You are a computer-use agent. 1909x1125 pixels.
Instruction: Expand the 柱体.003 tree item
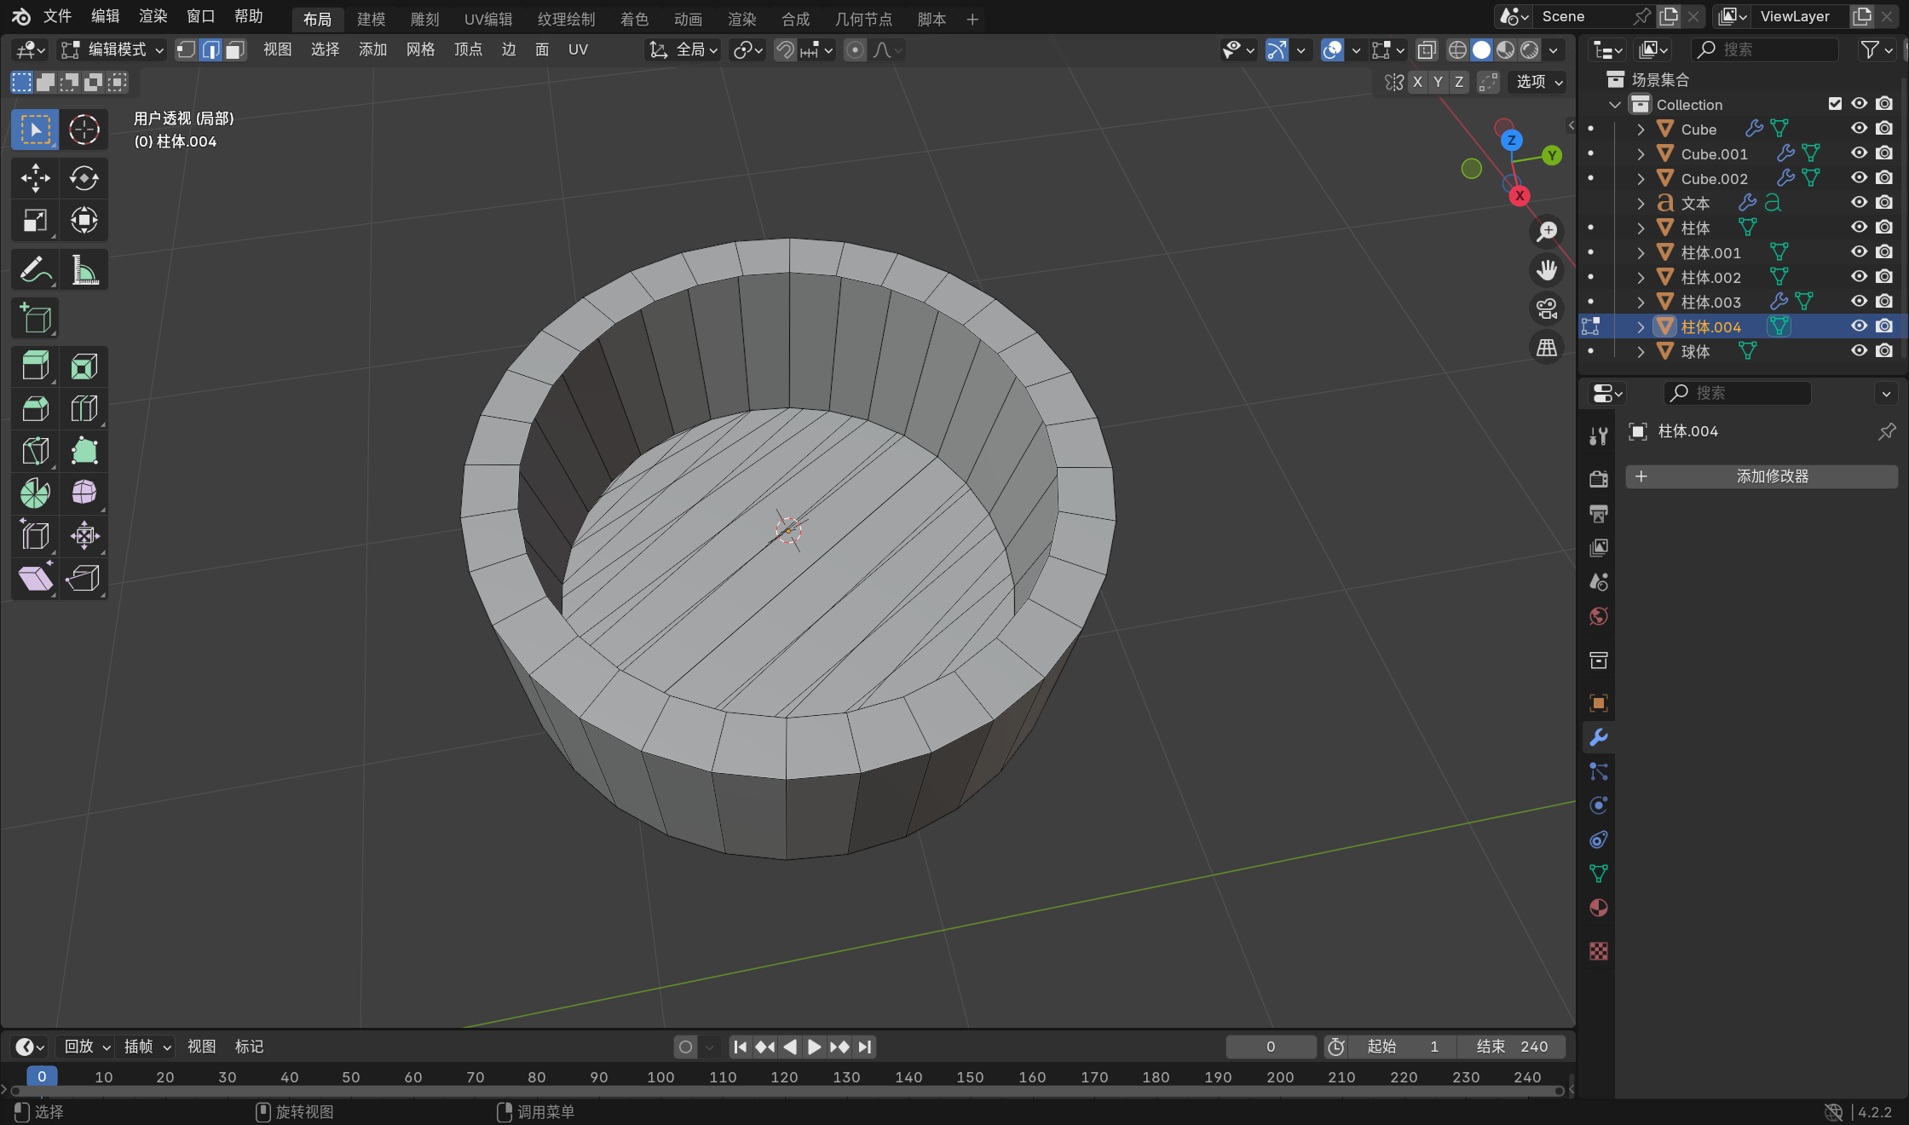click(1641, 302)
